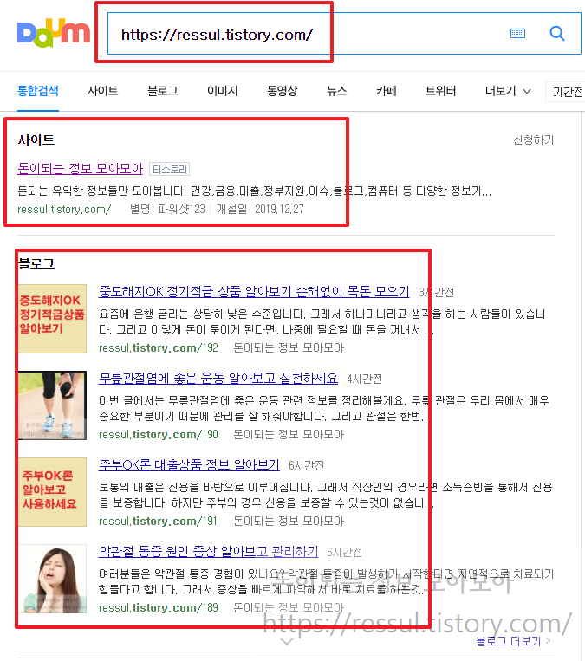Open the ressul.tistory.com/189 URL link
Viewport: 585px width, 661px height.
point(158,607)
